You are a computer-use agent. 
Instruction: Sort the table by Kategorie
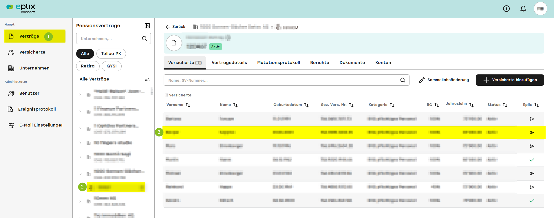point(392,105)
